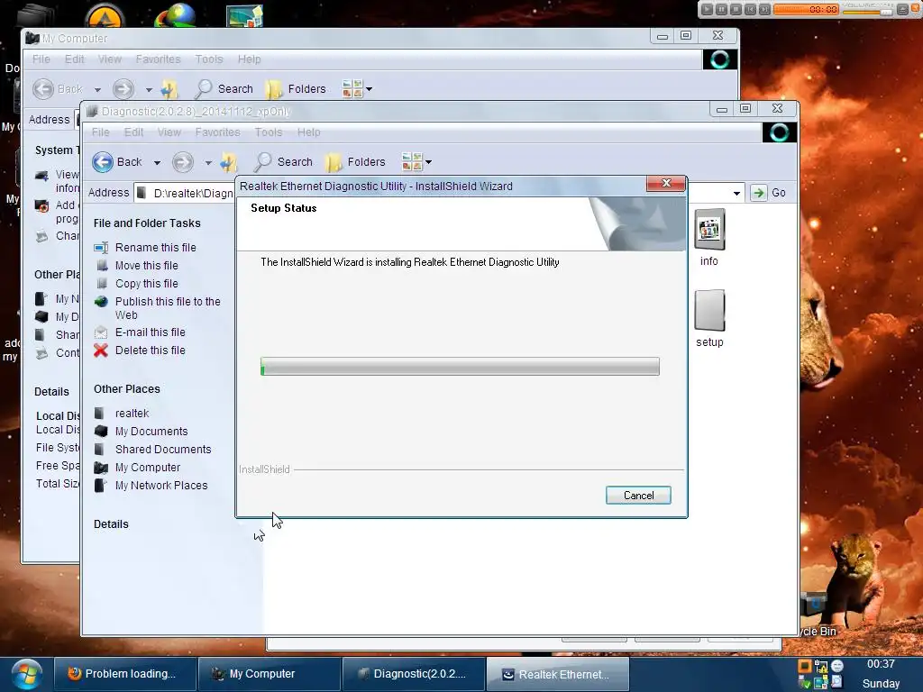Image resolution: width=923 pixels, height=692 pixels.
Task: Open Edit menu in Diagnostic window
Action: click(133, 132)
